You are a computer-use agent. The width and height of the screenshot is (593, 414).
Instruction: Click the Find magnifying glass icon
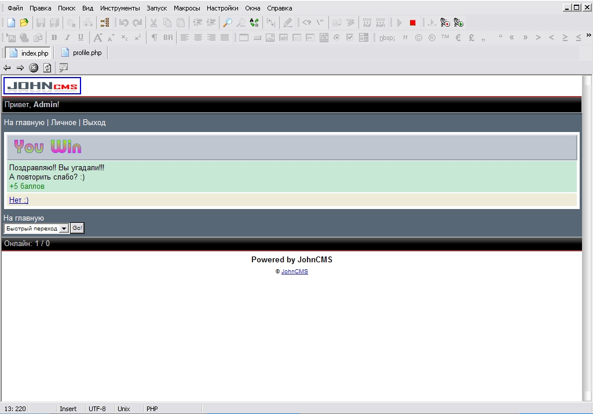pyautogui.click(x=227, y=23)
